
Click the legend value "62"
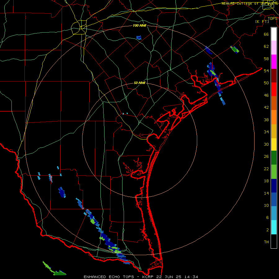tap(266, 46)
